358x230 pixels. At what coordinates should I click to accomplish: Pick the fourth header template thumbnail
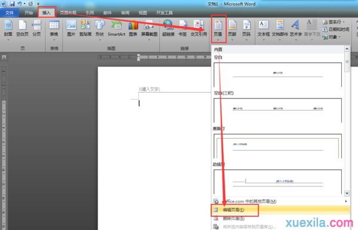click(x=277, y=182)
